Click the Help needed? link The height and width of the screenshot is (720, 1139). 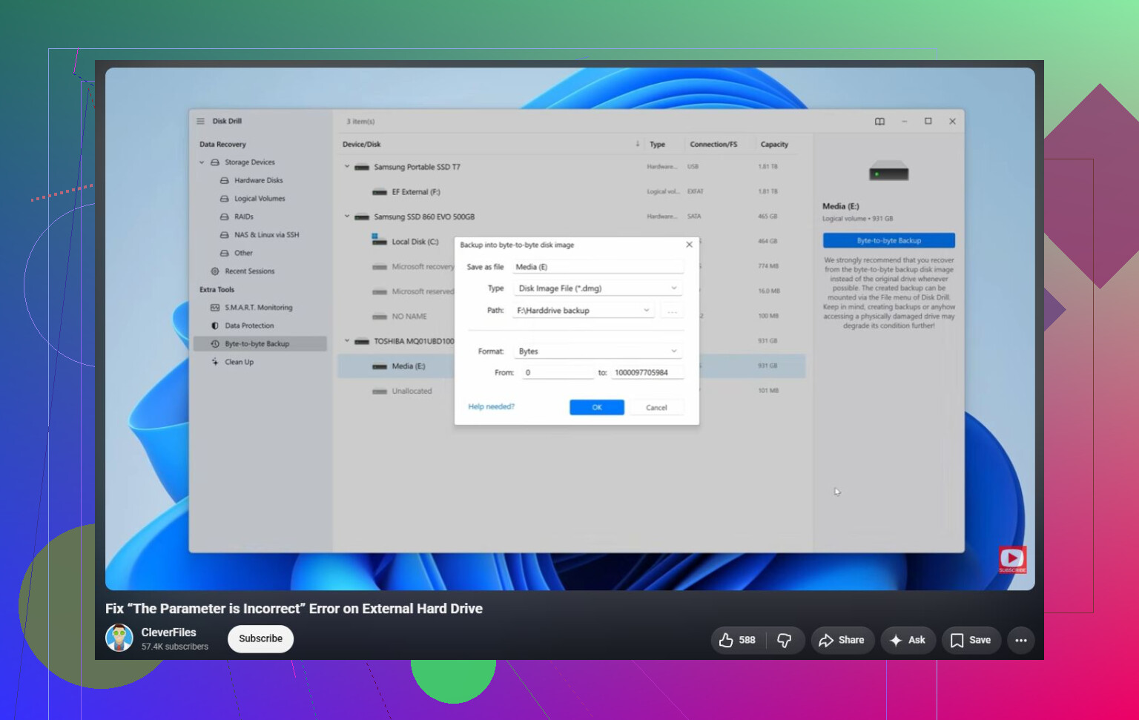click(491, 407)
